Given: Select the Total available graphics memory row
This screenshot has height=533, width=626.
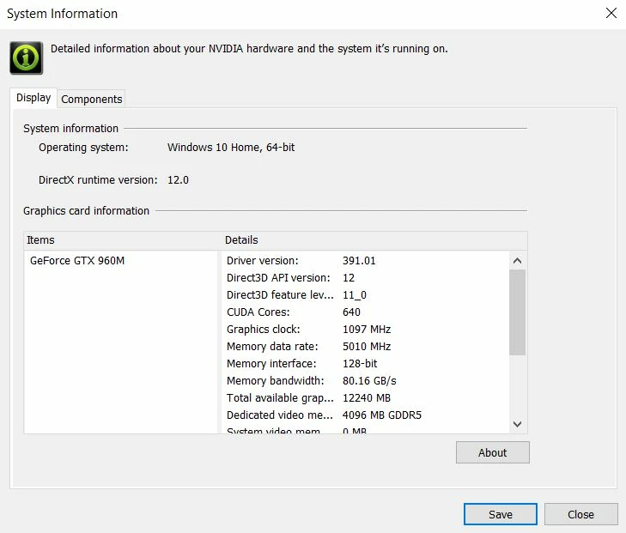Looking at the screenshot, I should 365,397.
